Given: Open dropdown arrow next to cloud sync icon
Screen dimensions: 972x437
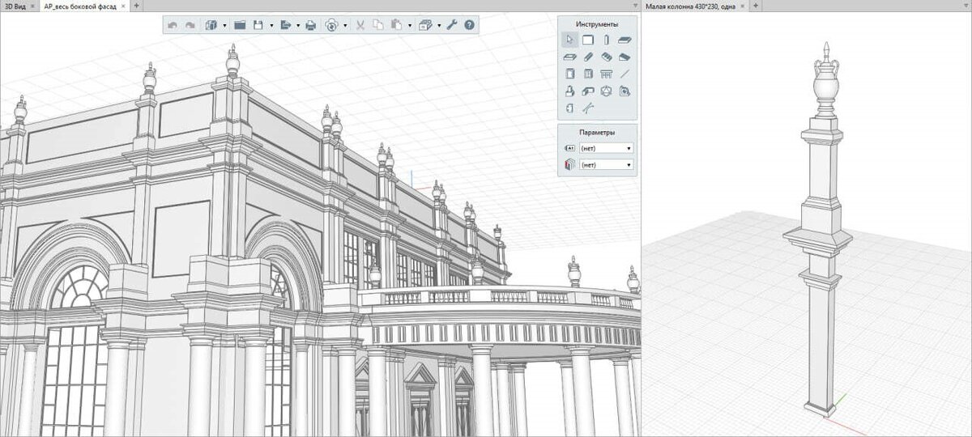Looking at the screenshot, I should (345, 26).
